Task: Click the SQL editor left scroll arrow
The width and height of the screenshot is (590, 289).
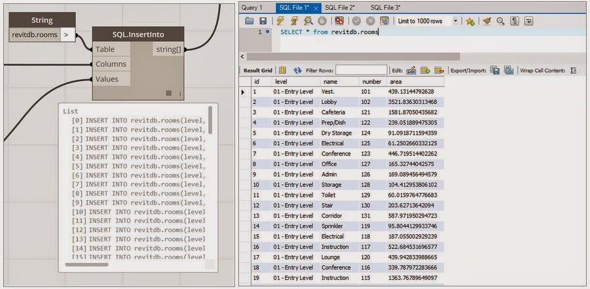Action: coord(243,56)
